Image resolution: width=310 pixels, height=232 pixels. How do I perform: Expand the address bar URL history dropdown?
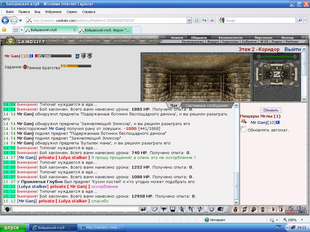[x=189, y=20]
